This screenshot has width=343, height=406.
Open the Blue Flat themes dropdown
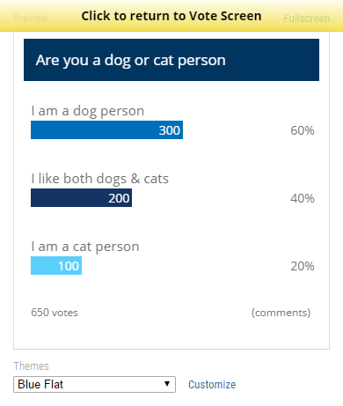(x=94, y=384)
